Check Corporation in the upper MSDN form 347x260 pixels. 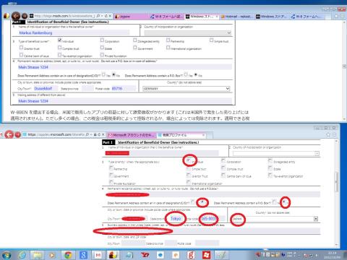click(x=102, y=40)
